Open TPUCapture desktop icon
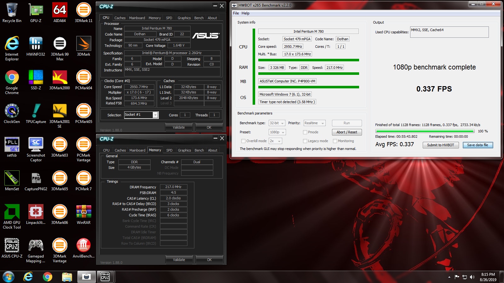 (x=36, y=114)
